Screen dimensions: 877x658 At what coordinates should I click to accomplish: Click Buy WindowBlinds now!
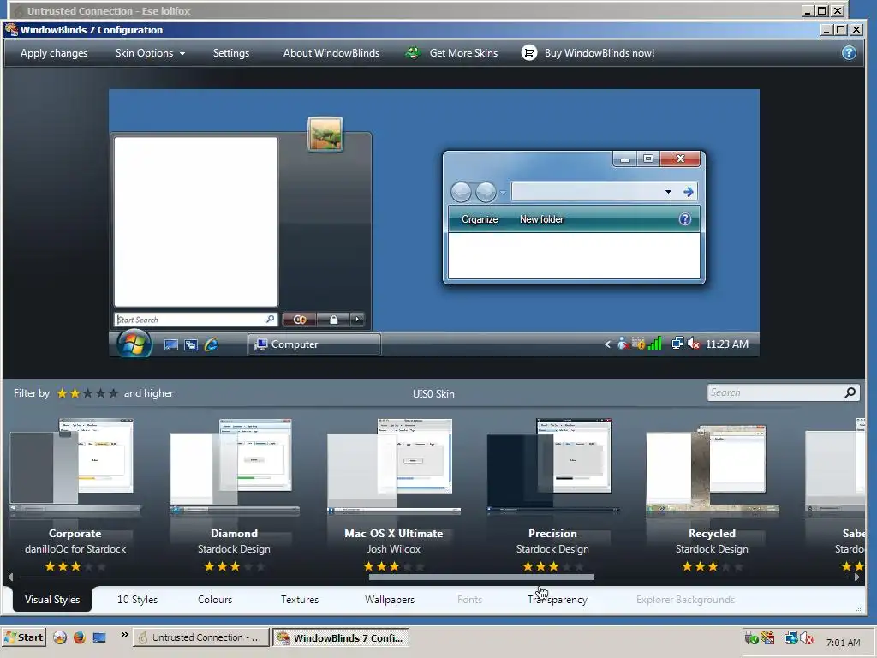(x=599, y=53)
